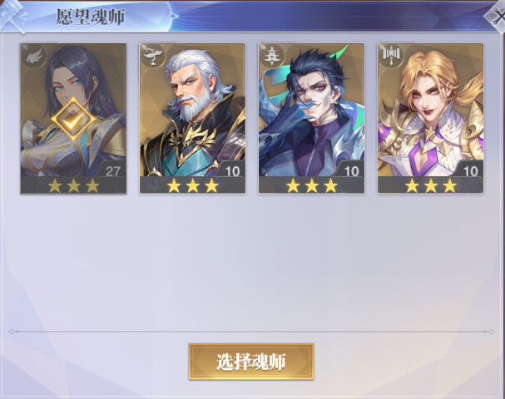Image resolution: width=505 pixels, height=399 pixels.
Task: Click the tower class icon on blue-haired card
Action: click(x=272, y=57)
